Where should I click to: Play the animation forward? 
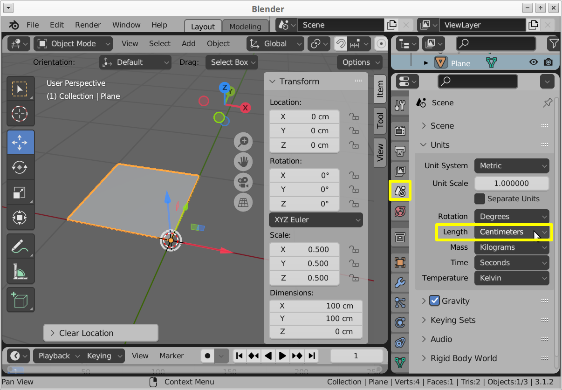[282, 356]
